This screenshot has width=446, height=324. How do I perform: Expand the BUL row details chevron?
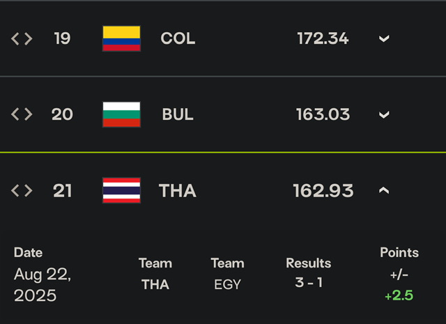point(384,115)
